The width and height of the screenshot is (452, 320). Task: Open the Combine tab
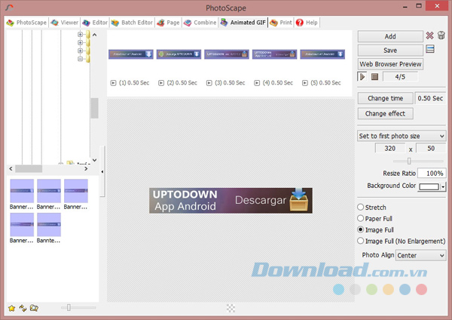(200, 23)
